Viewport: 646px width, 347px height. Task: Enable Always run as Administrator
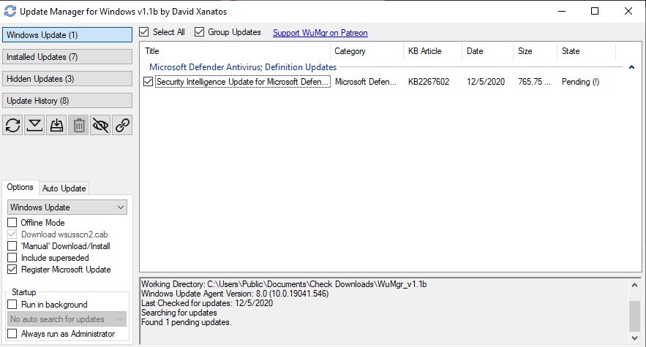[x=12, y=334]
